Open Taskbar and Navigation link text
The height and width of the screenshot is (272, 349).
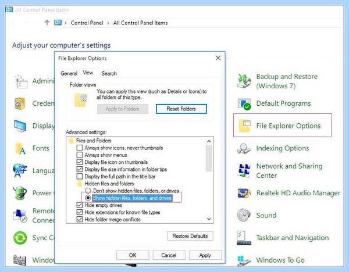(292, 238)
